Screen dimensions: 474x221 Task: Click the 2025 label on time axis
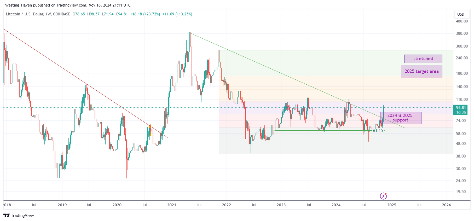pyautogui.click(x=392, y=205)
